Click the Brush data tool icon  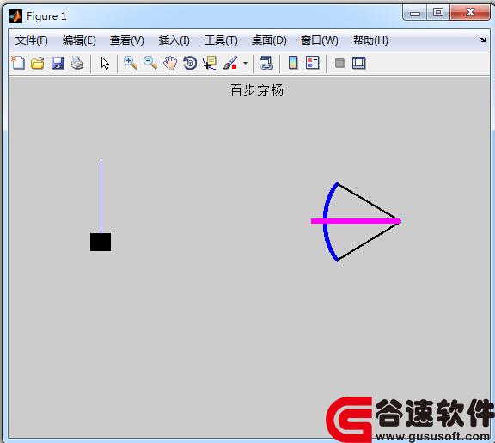pyautogui.click(x=230, y=63)
